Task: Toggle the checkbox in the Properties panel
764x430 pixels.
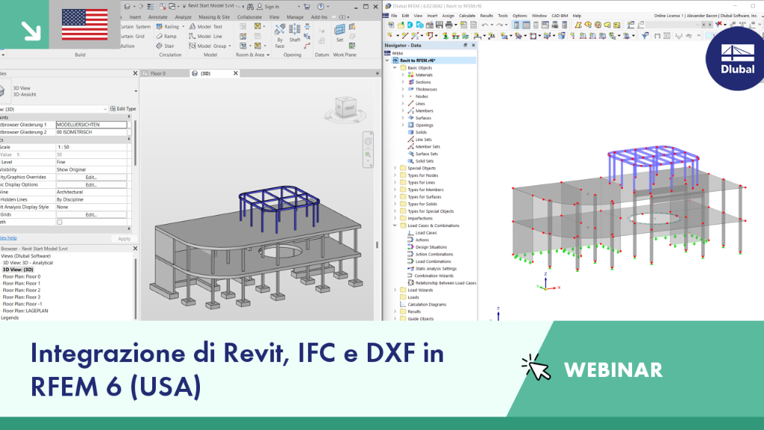Action: pyautogui.click(x=60, y=222)
